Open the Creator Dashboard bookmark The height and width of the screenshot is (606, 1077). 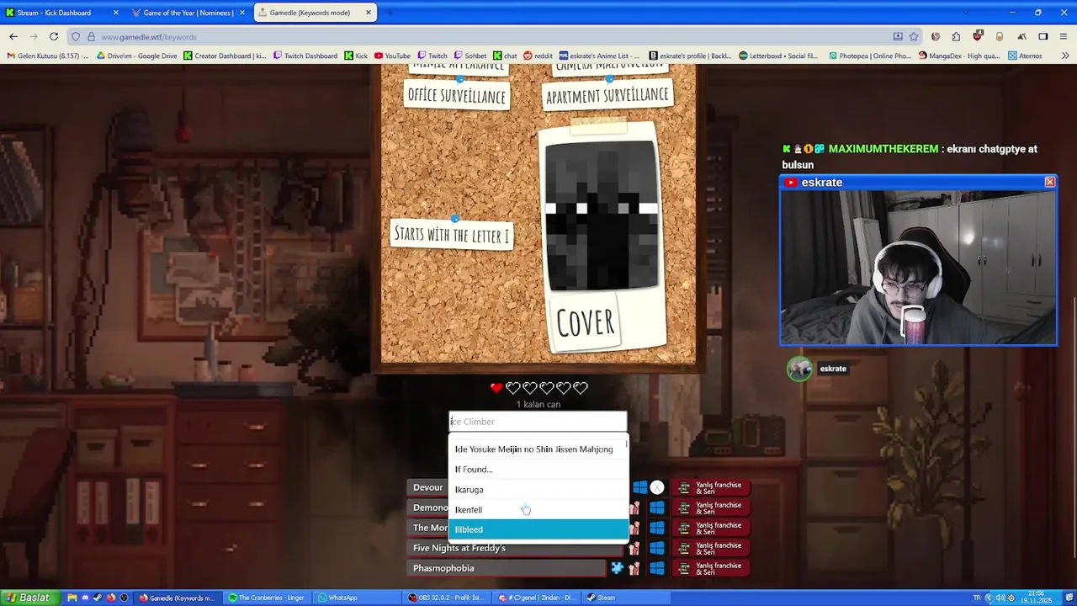225,56
